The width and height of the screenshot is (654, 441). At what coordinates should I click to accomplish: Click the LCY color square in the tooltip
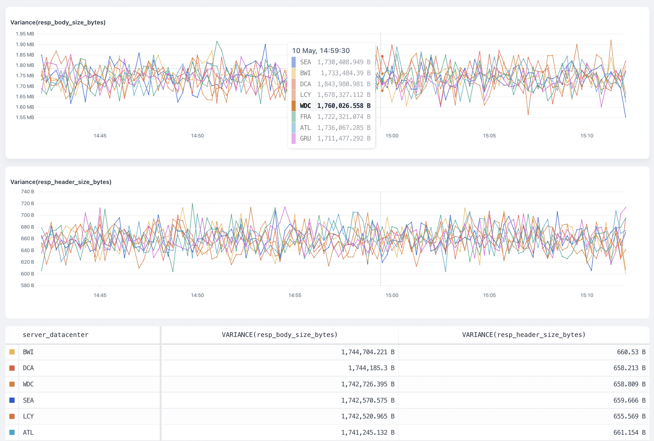[293, 95]
